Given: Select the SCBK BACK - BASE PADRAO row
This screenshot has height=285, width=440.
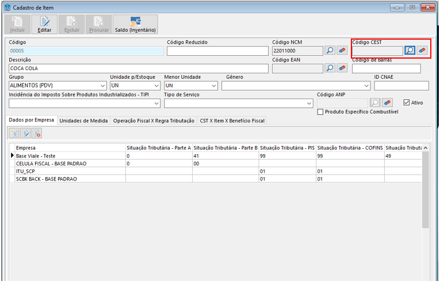Looking at the screenshot, I should (x=216, y=179).
